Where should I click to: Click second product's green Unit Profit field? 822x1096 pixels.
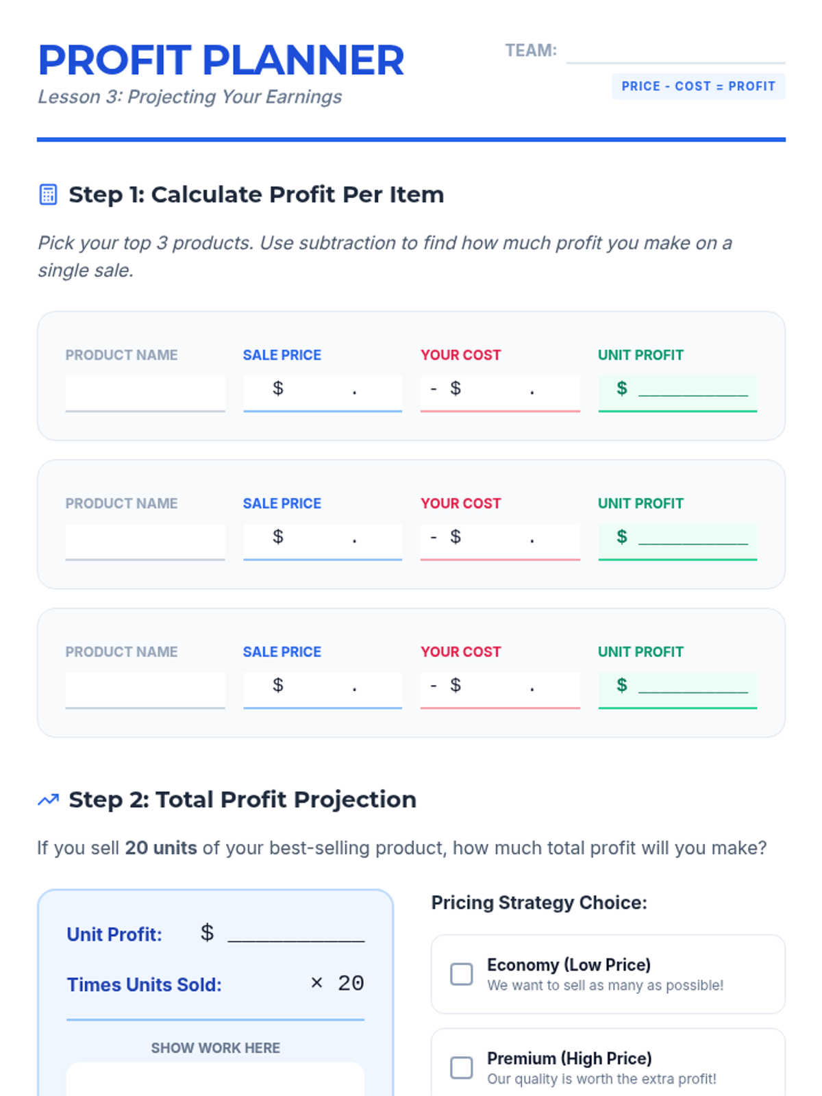pyautogui.click(x=677, y=542)
